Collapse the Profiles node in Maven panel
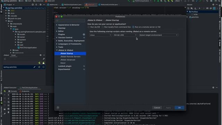222x125 pixels. pos(187,12)
